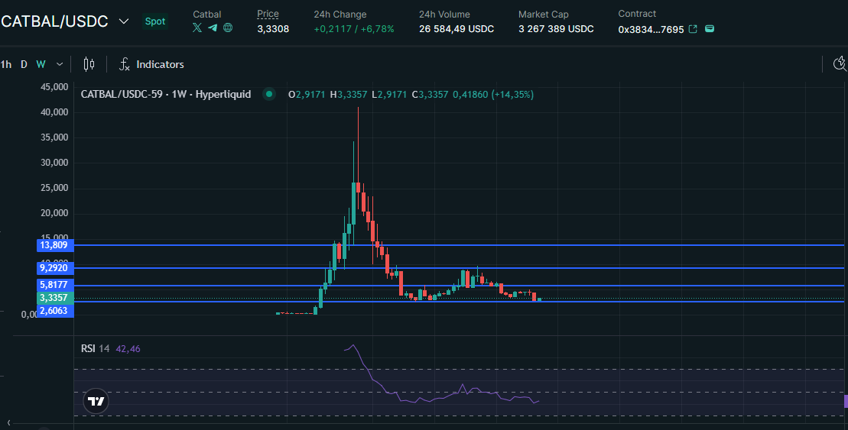Image resolution: width=848 pixels, height=430 pixels.
Task: Select the 9,2920 horizontal line label
Action: pos(55,268)
